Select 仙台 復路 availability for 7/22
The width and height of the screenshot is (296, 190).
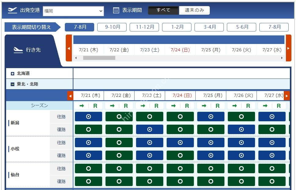[x=119, y=181]
